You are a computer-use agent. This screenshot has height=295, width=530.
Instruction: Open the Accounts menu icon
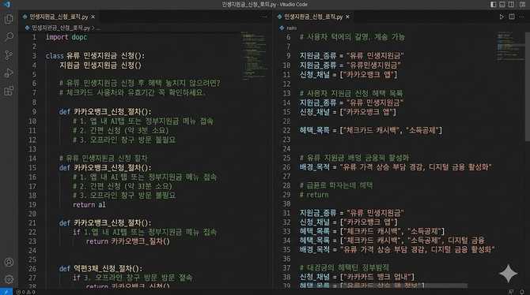(x=9, y=262)
